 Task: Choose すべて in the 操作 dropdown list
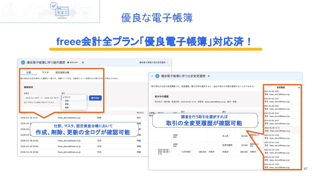[74, 97]
